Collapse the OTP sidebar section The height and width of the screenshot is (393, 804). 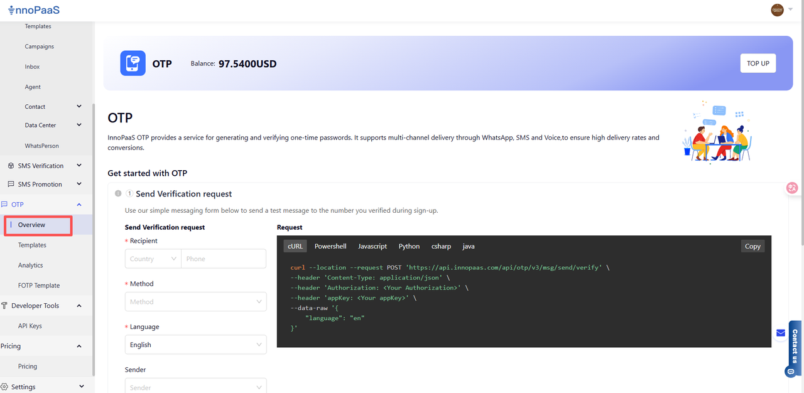(x=79, y=205)
